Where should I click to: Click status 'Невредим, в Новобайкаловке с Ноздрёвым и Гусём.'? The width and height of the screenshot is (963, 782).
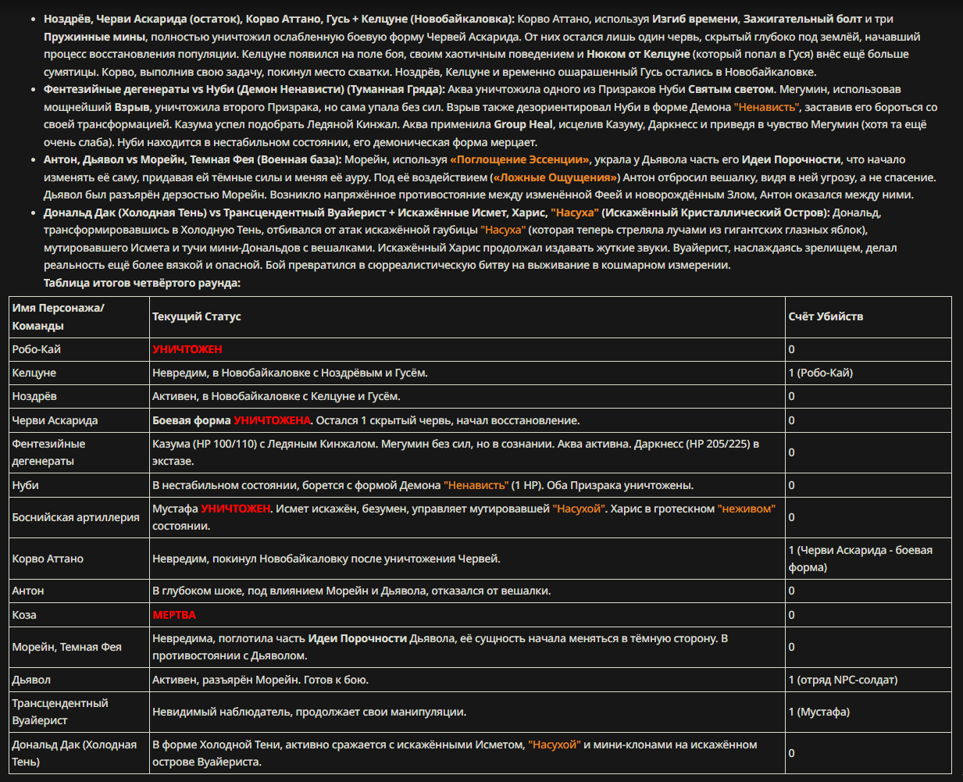(290, 373)
